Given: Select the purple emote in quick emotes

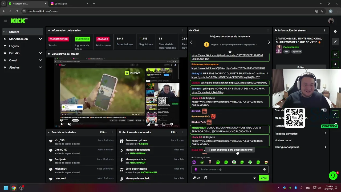Looking at the screenshot, I should [194, 162].
